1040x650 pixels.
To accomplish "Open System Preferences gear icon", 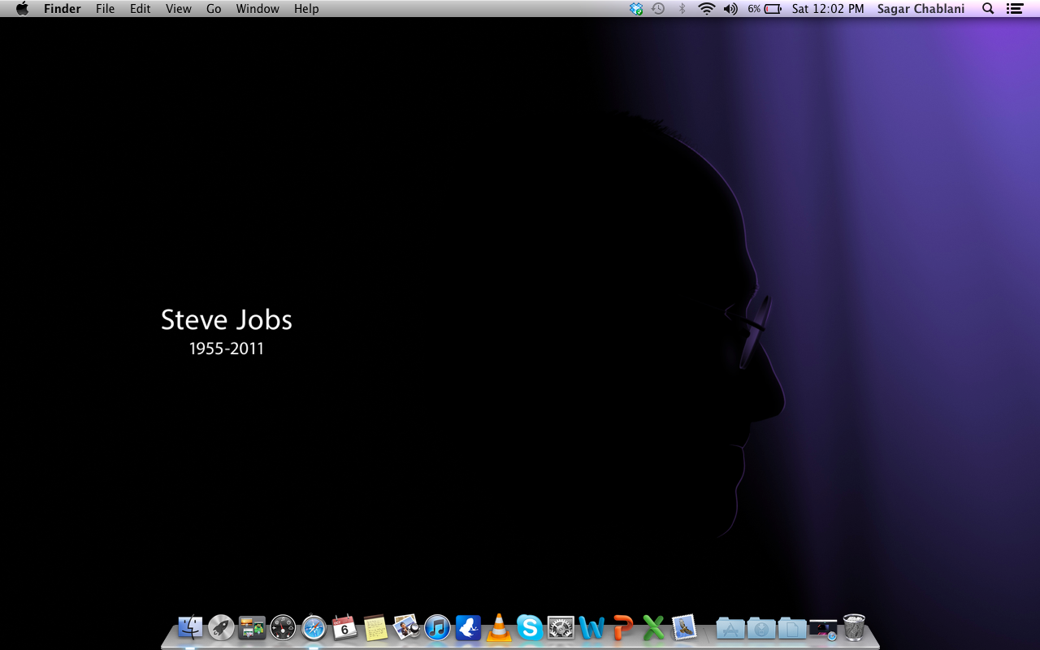I will (561, 627).
